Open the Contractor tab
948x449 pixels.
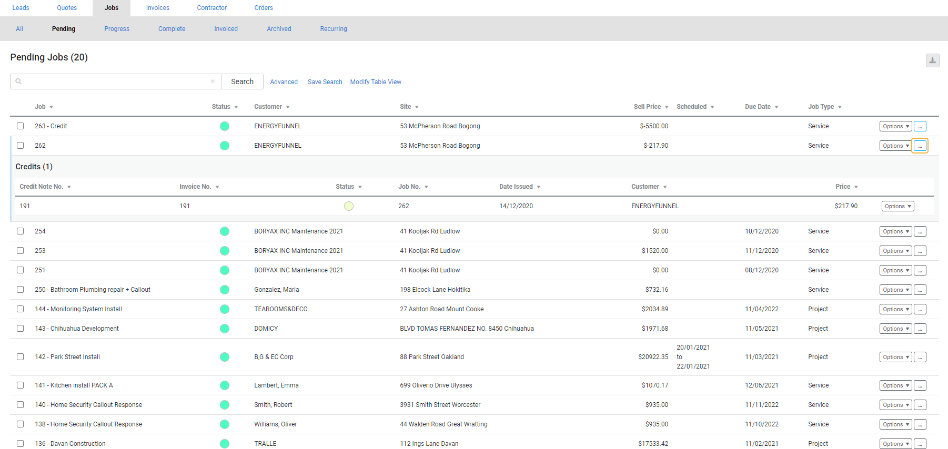click(x=212, y=8)
